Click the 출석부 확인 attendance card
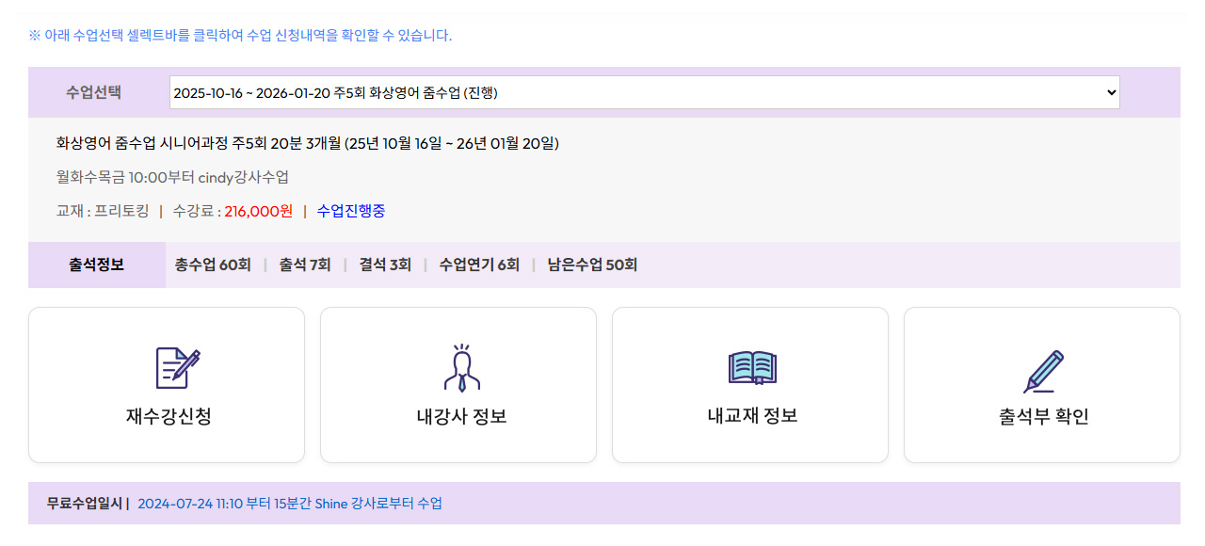This screenshot has width=1205, height=546. click(x=1042, y=384)
